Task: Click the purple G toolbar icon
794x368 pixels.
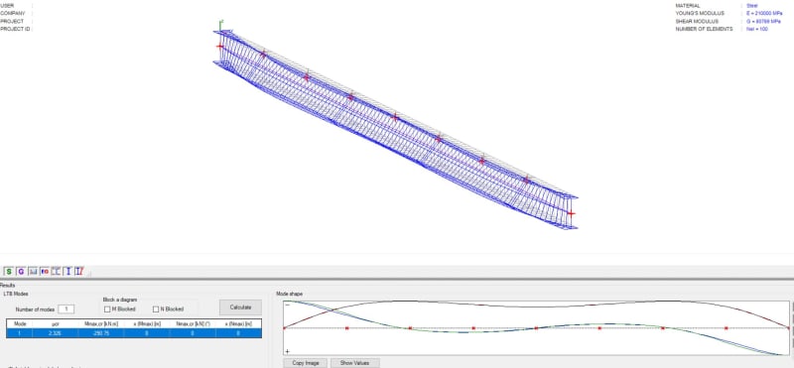Action: point(21,272)
